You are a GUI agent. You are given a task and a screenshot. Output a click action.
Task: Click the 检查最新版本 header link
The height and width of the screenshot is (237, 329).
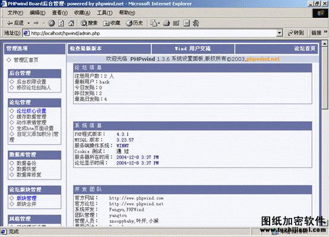(86, 49)
